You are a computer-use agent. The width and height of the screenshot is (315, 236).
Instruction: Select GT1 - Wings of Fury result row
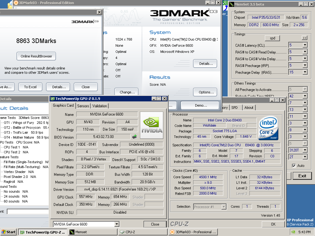(26, 123)
